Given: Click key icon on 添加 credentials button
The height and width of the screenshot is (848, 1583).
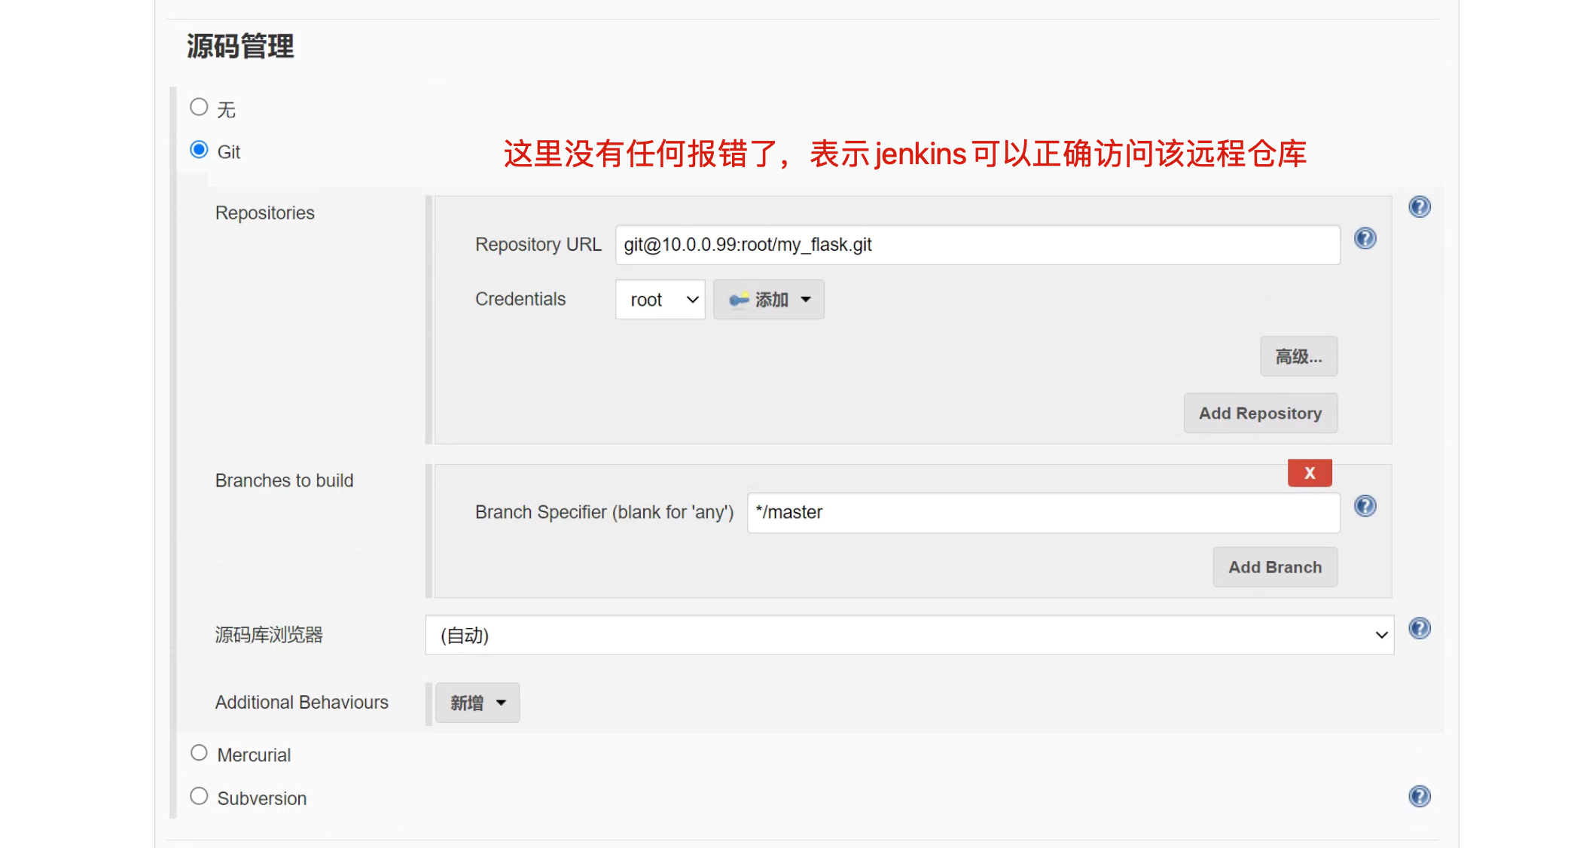Looking at the screenshot, I should tap(739, 300).
